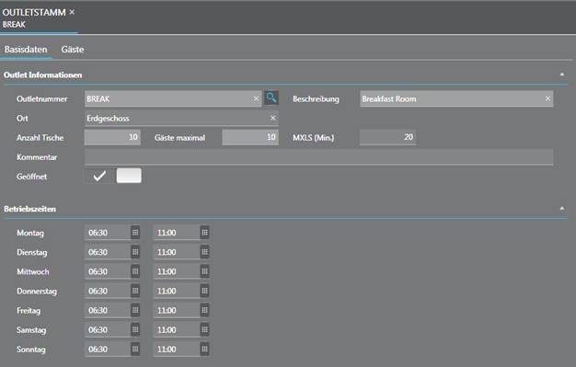This screenshot has width=576, height=367.
Task: Open the Donnerstag start time picker icon
Action: pos(135,291)
